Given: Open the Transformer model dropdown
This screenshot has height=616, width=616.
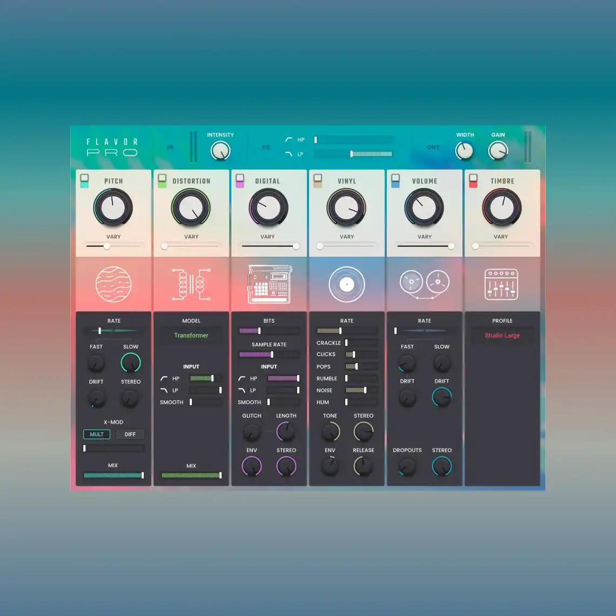Looking at the screenshot, I should (x=191, y=336).
